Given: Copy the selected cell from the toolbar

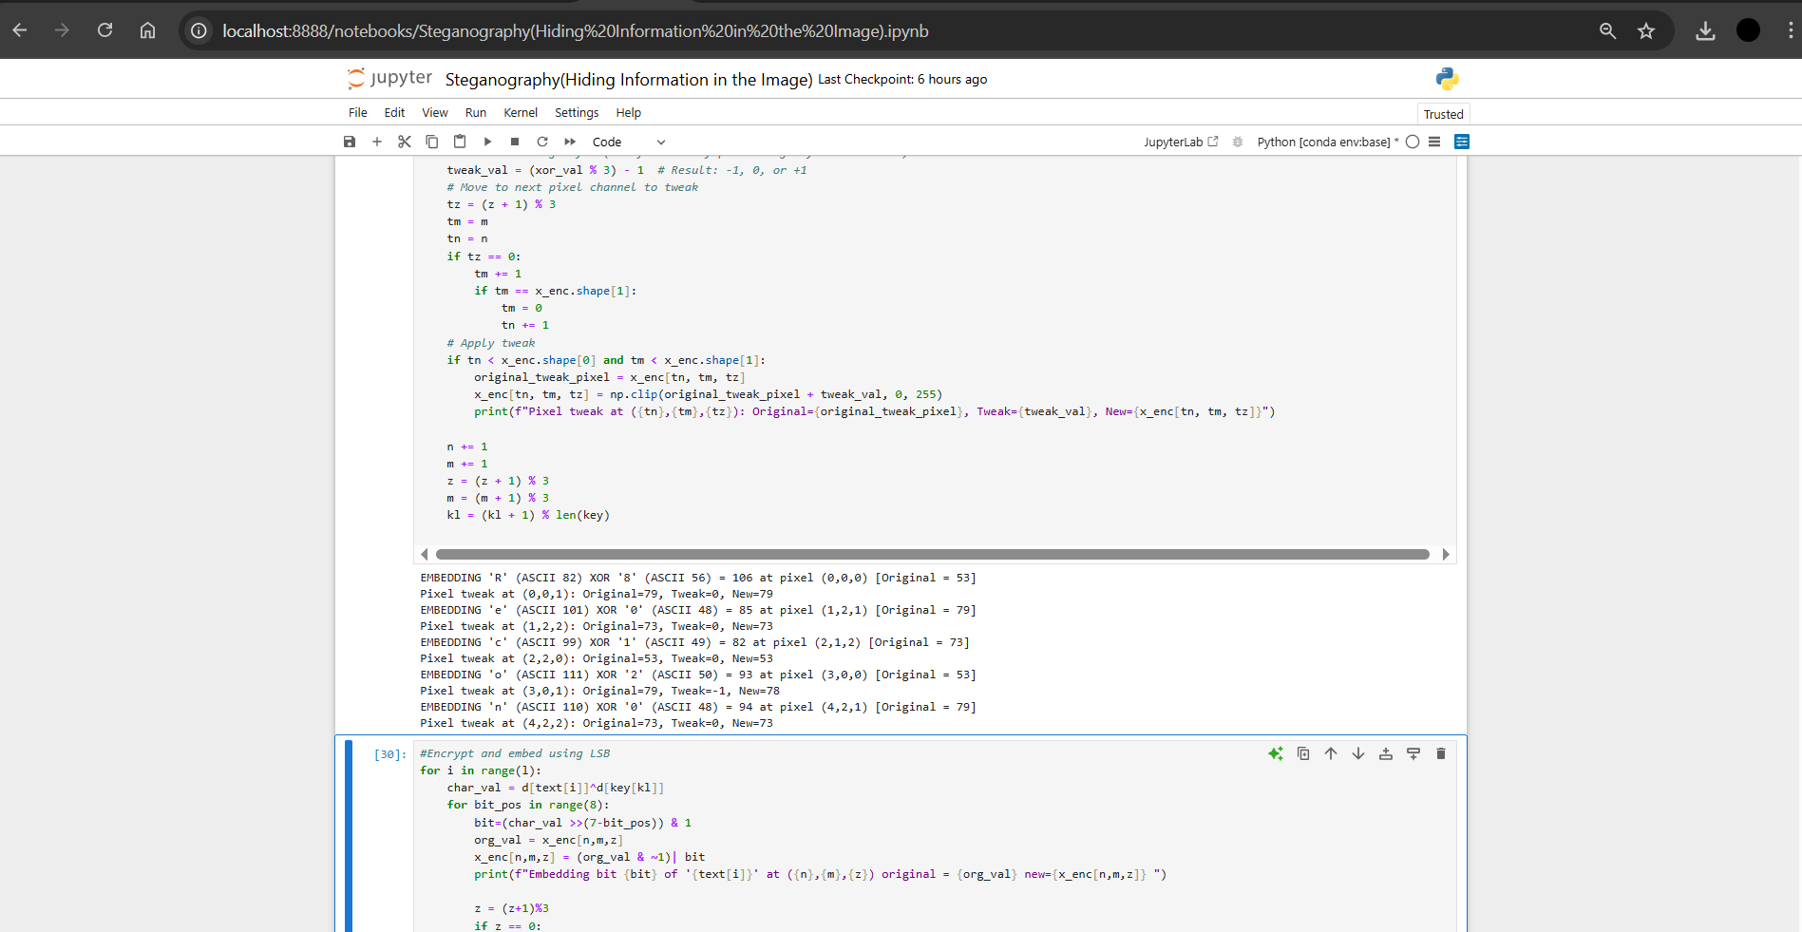Looking at the screenshot, I should pyautogui.click(x=432, y=142).
